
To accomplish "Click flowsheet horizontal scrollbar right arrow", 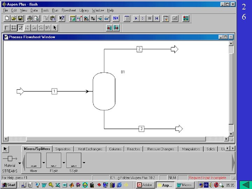I will point(226,139).
